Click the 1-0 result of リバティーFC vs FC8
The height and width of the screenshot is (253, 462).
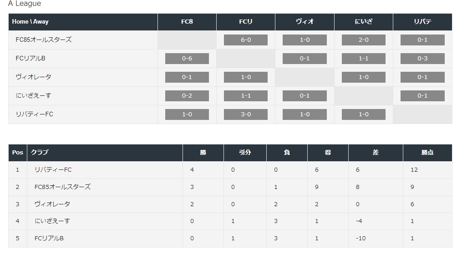pyautogui.click(x=187, y=114)
